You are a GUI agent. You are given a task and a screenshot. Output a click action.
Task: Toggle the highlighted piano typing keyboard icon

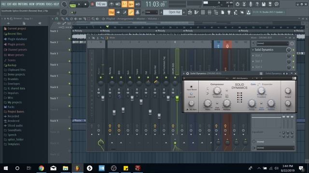tap(112, 12)
